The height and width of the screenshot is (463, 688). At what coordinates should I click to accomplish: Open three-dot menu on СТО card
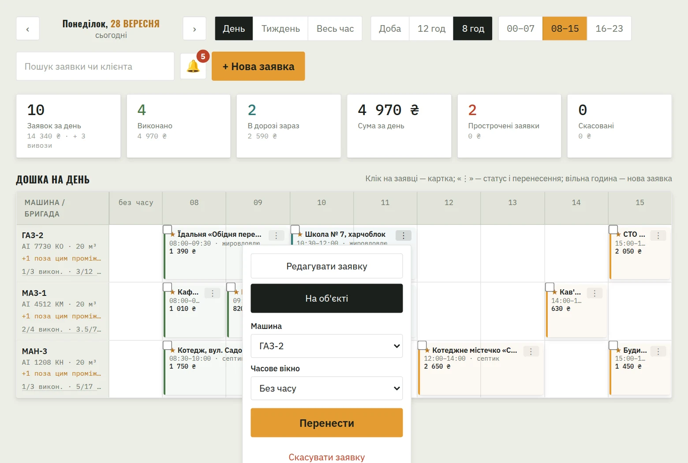click(658, 235)
